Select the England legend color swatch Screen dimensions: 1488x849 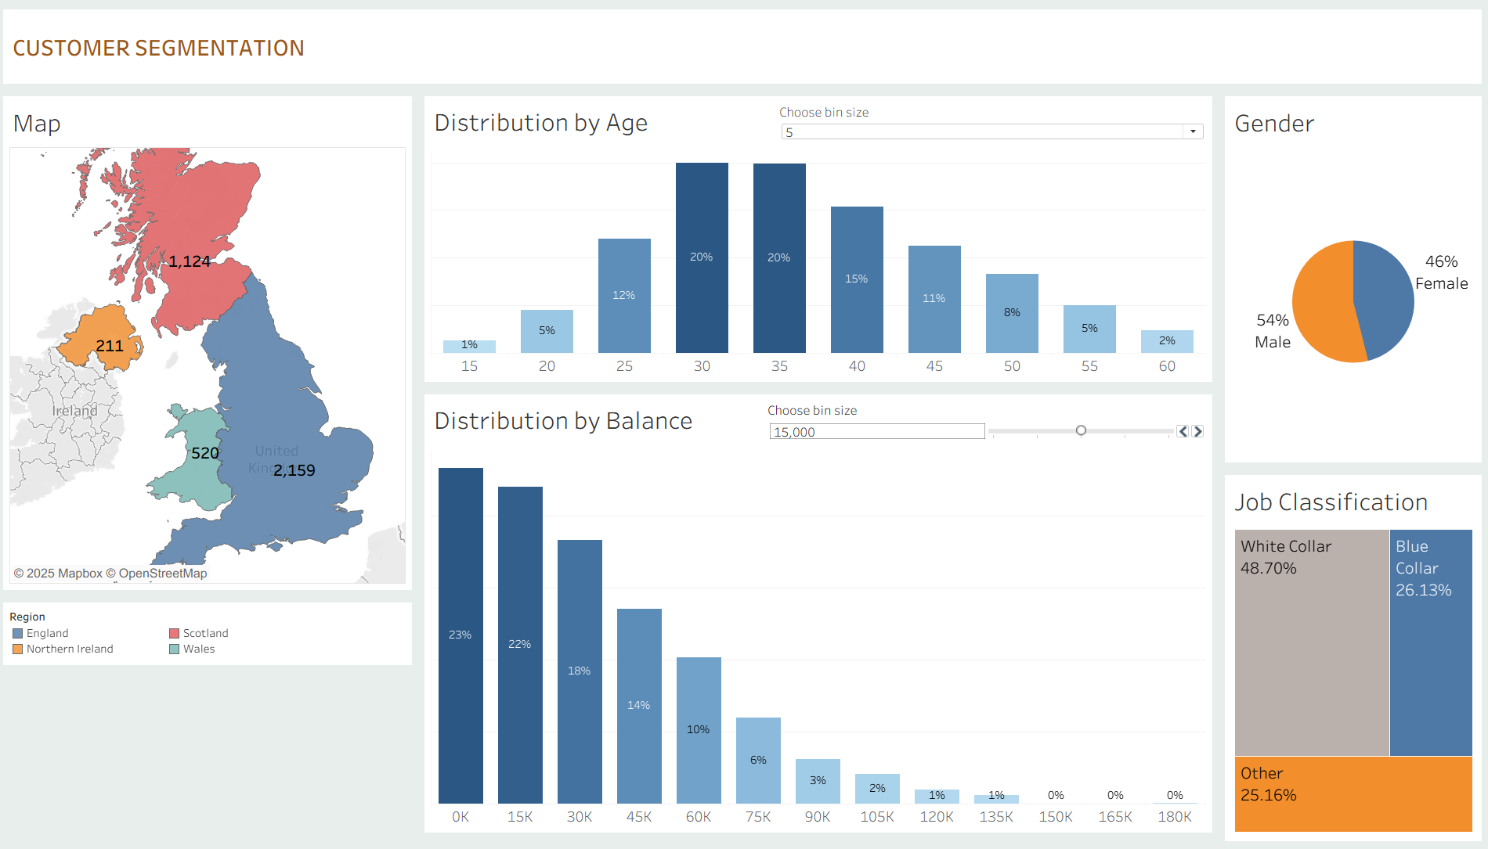(x=18, y=634)
